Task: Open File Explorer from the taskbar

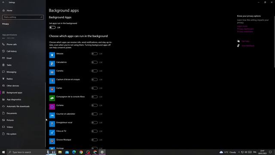Action: pyautogui.click(x=60, y=152)
